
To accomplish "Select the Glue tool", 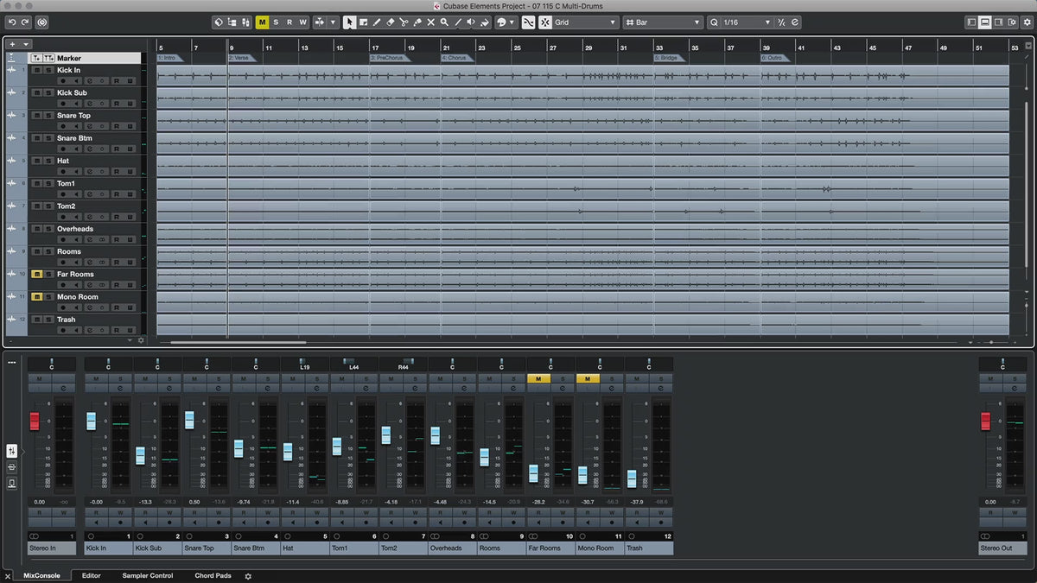I will point(417,22).
